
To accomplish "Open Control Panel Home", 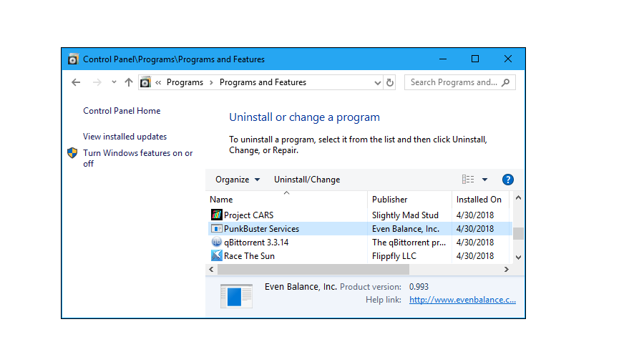I will [122, 111].
